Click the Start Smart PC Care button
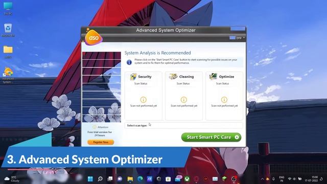This screenshot has width=327, height=184. pyautogui.click(x=211, y=137)
